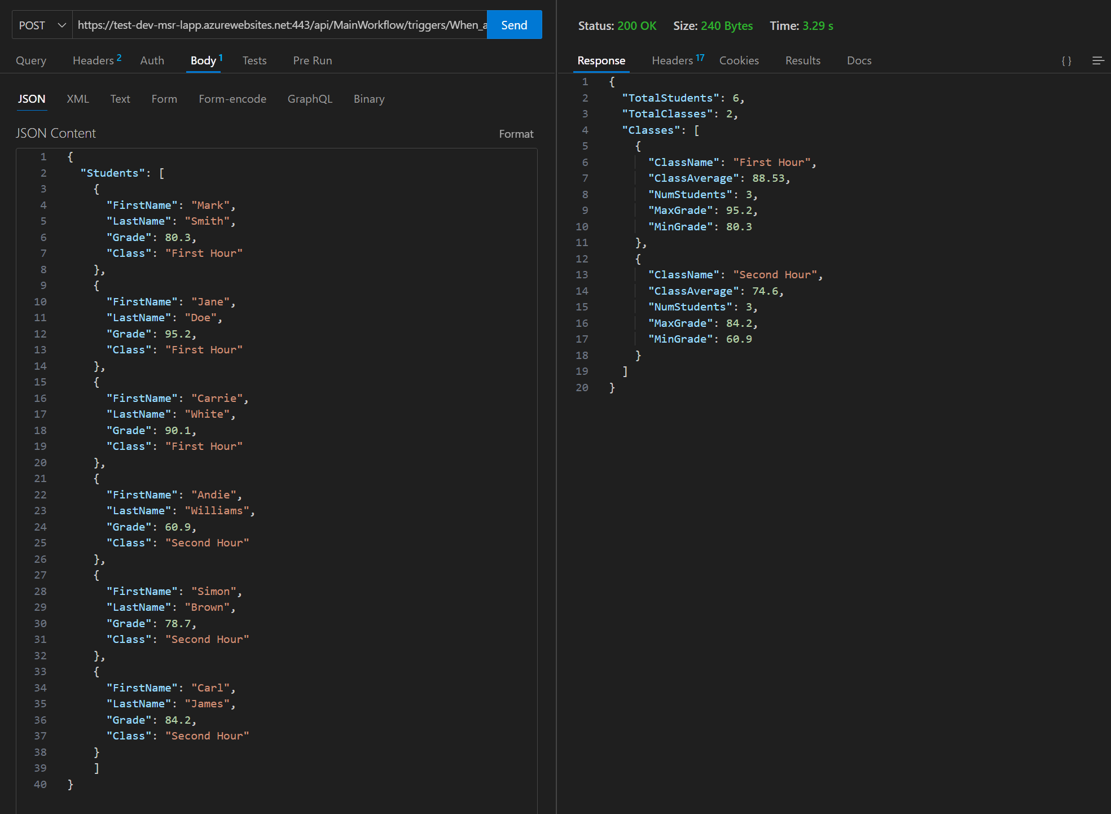Select the Form-encode body option

pyautogui.click(x=232, y=99)
